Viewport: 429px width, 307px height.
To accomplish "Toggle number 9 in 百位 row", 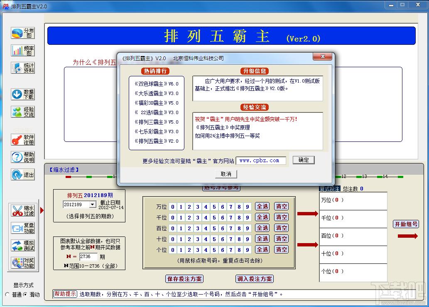I will click(248, 228).
